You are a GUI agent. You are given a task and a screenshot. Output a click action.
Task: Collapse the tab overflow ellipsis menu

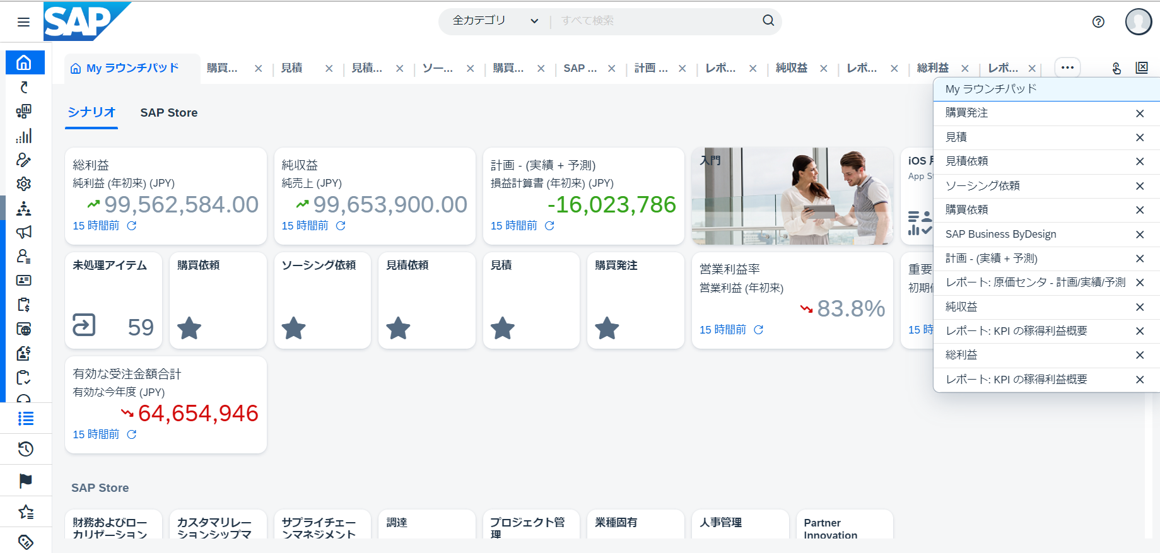click(1067, 67)
